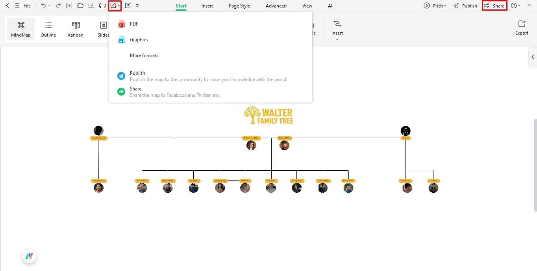The width and height of the screenshot is (537, 271).
Task: Open the Pitch dropdown
Action: point(435,6)
